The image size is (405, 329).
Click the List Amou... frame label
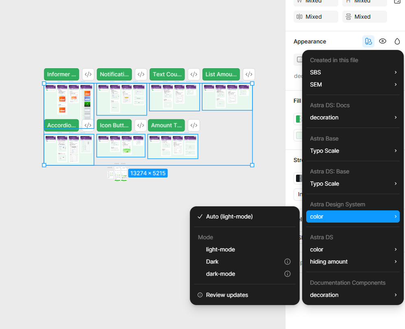point(221,74)
